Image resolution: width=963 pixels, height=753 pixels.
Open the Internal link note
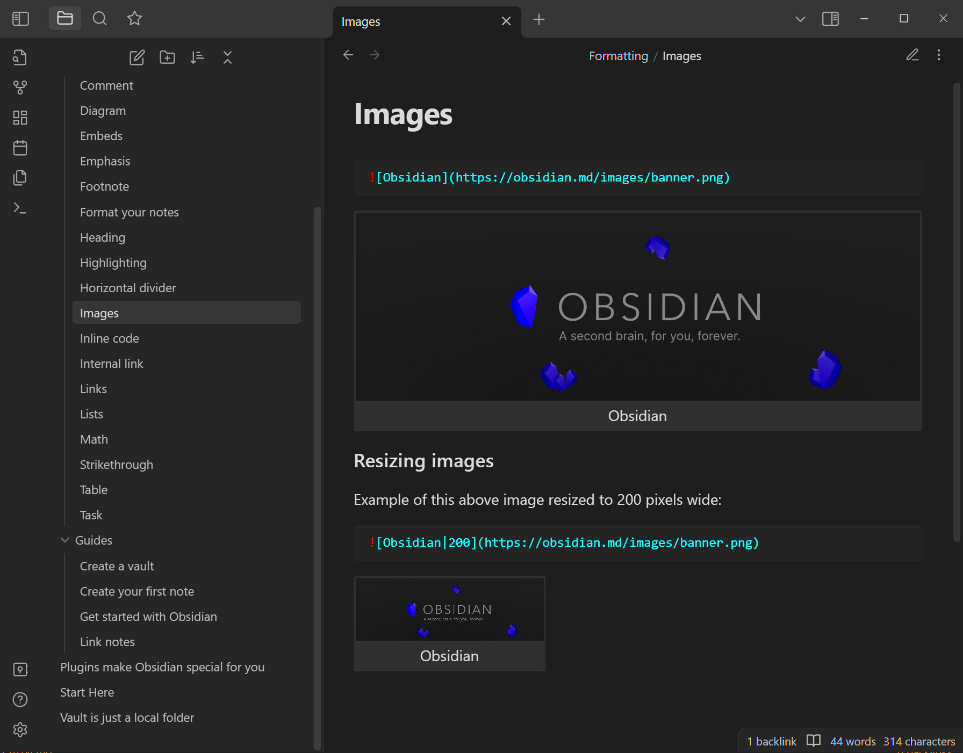(186, 364)
